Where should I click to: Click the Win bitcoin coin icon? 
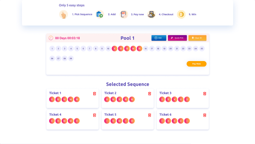pos(181,14)
